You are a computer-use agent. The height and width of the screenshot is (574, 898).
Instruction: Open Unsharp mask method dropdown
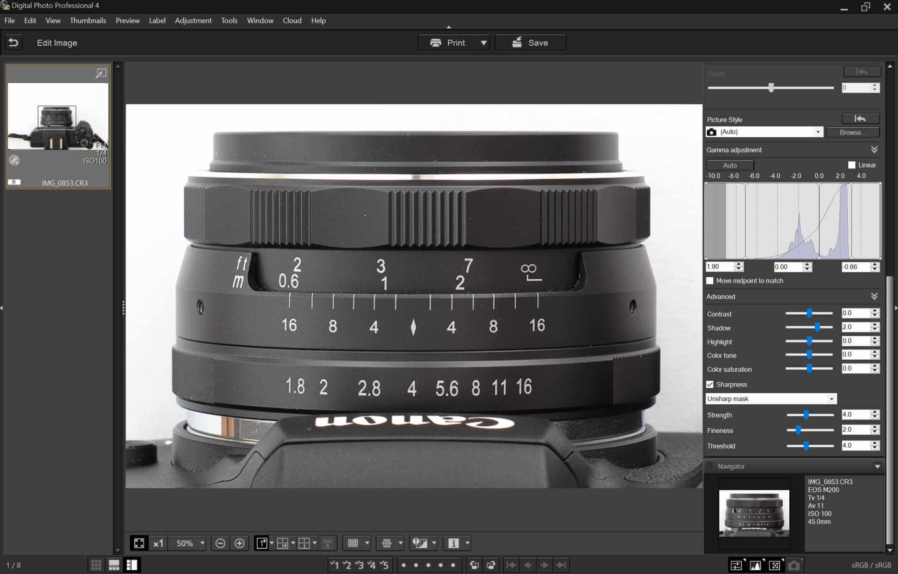771,399
